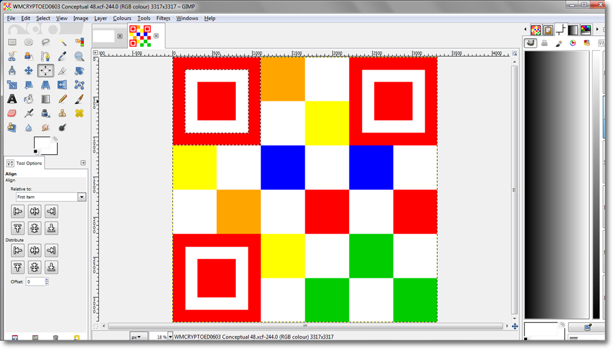
Task: Select the Crop knife tool
Action: pos(63,71)
